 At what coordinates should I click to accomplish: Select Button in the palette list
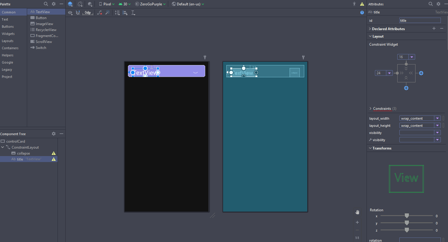pyautogui.click(x=46, y=18)
